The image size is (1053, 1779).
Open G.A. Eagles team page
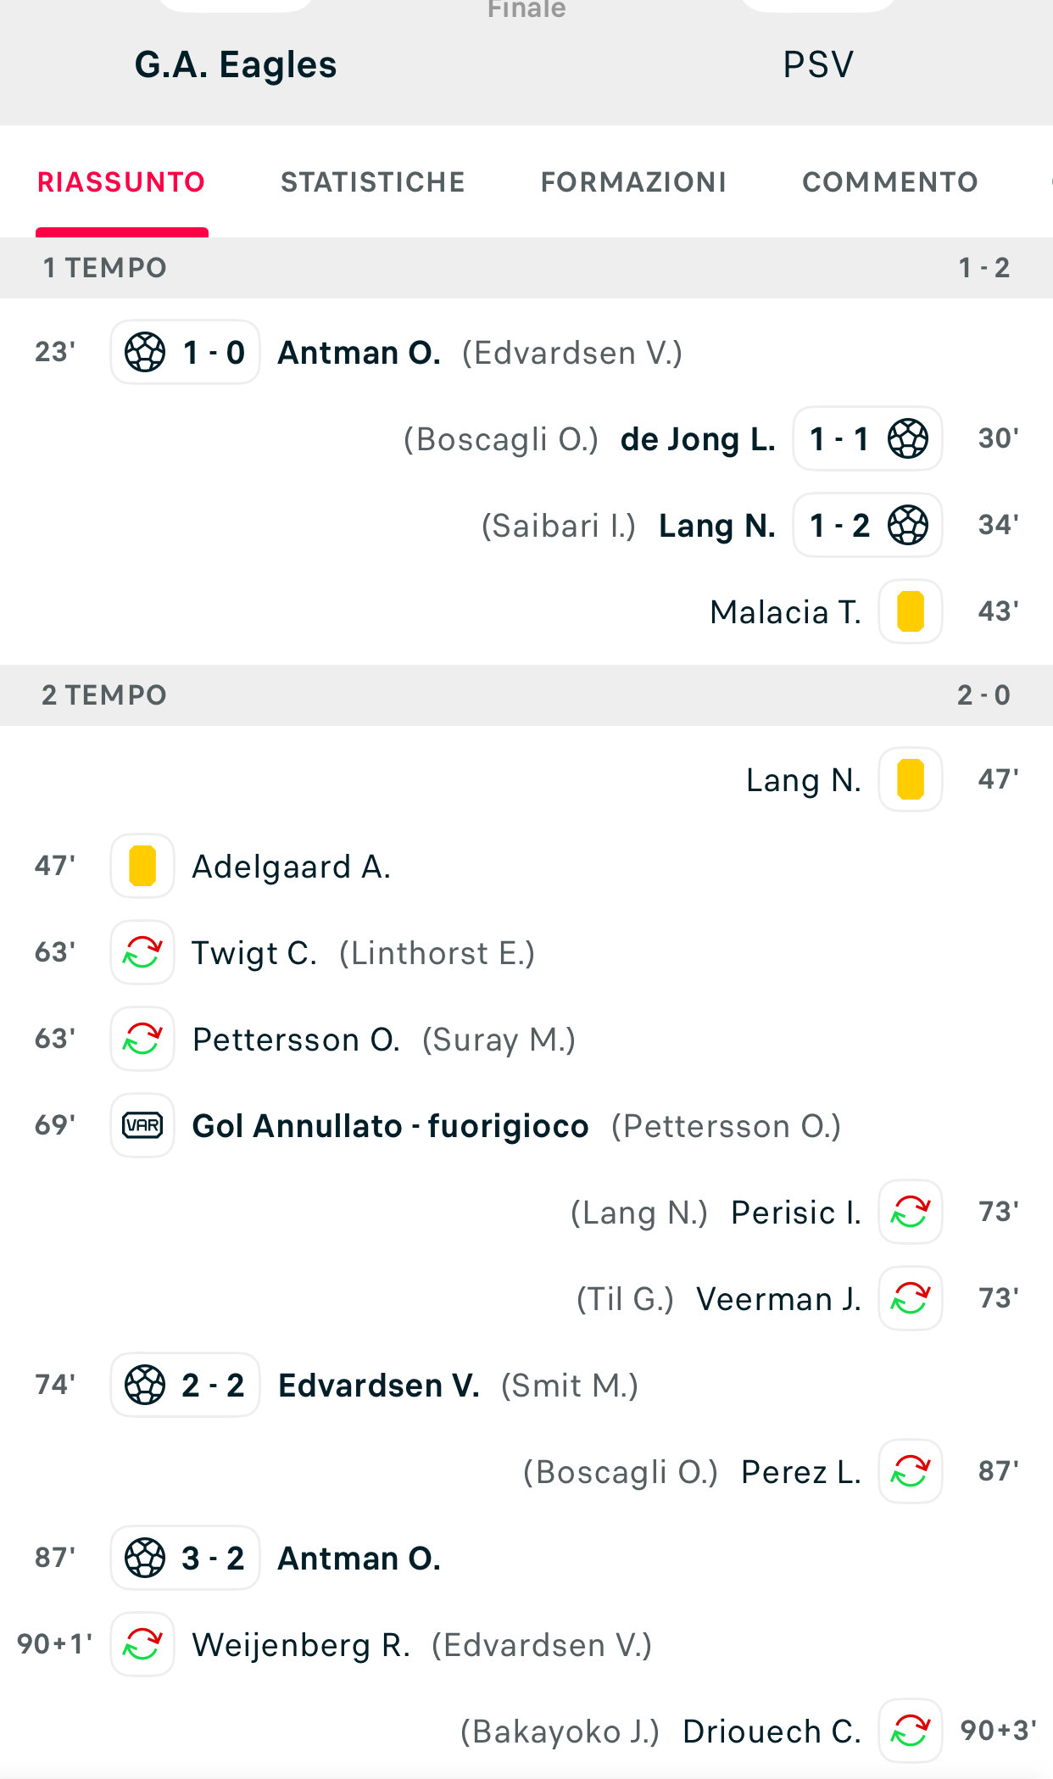[x=236, y=64]
